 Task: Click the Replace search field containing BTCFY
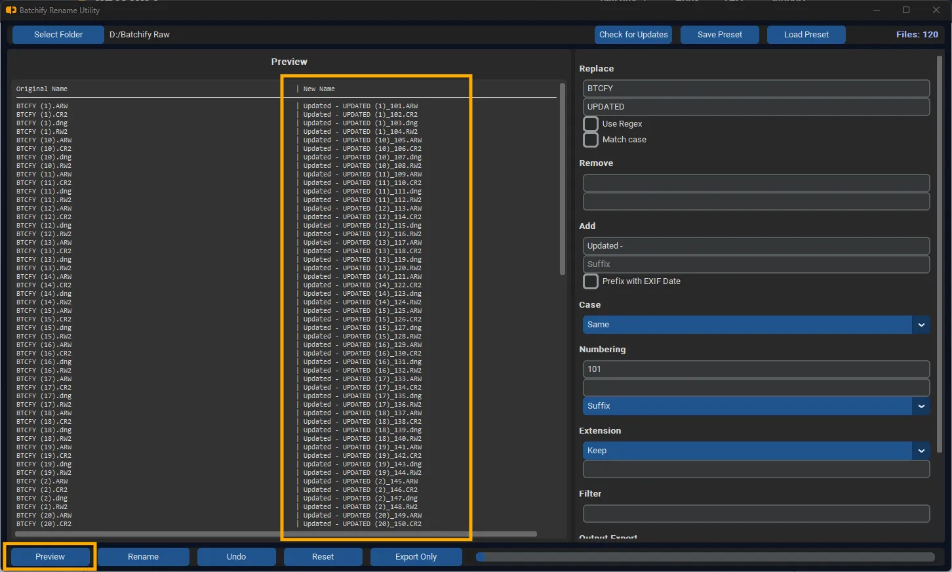click(x=755, y=88)
